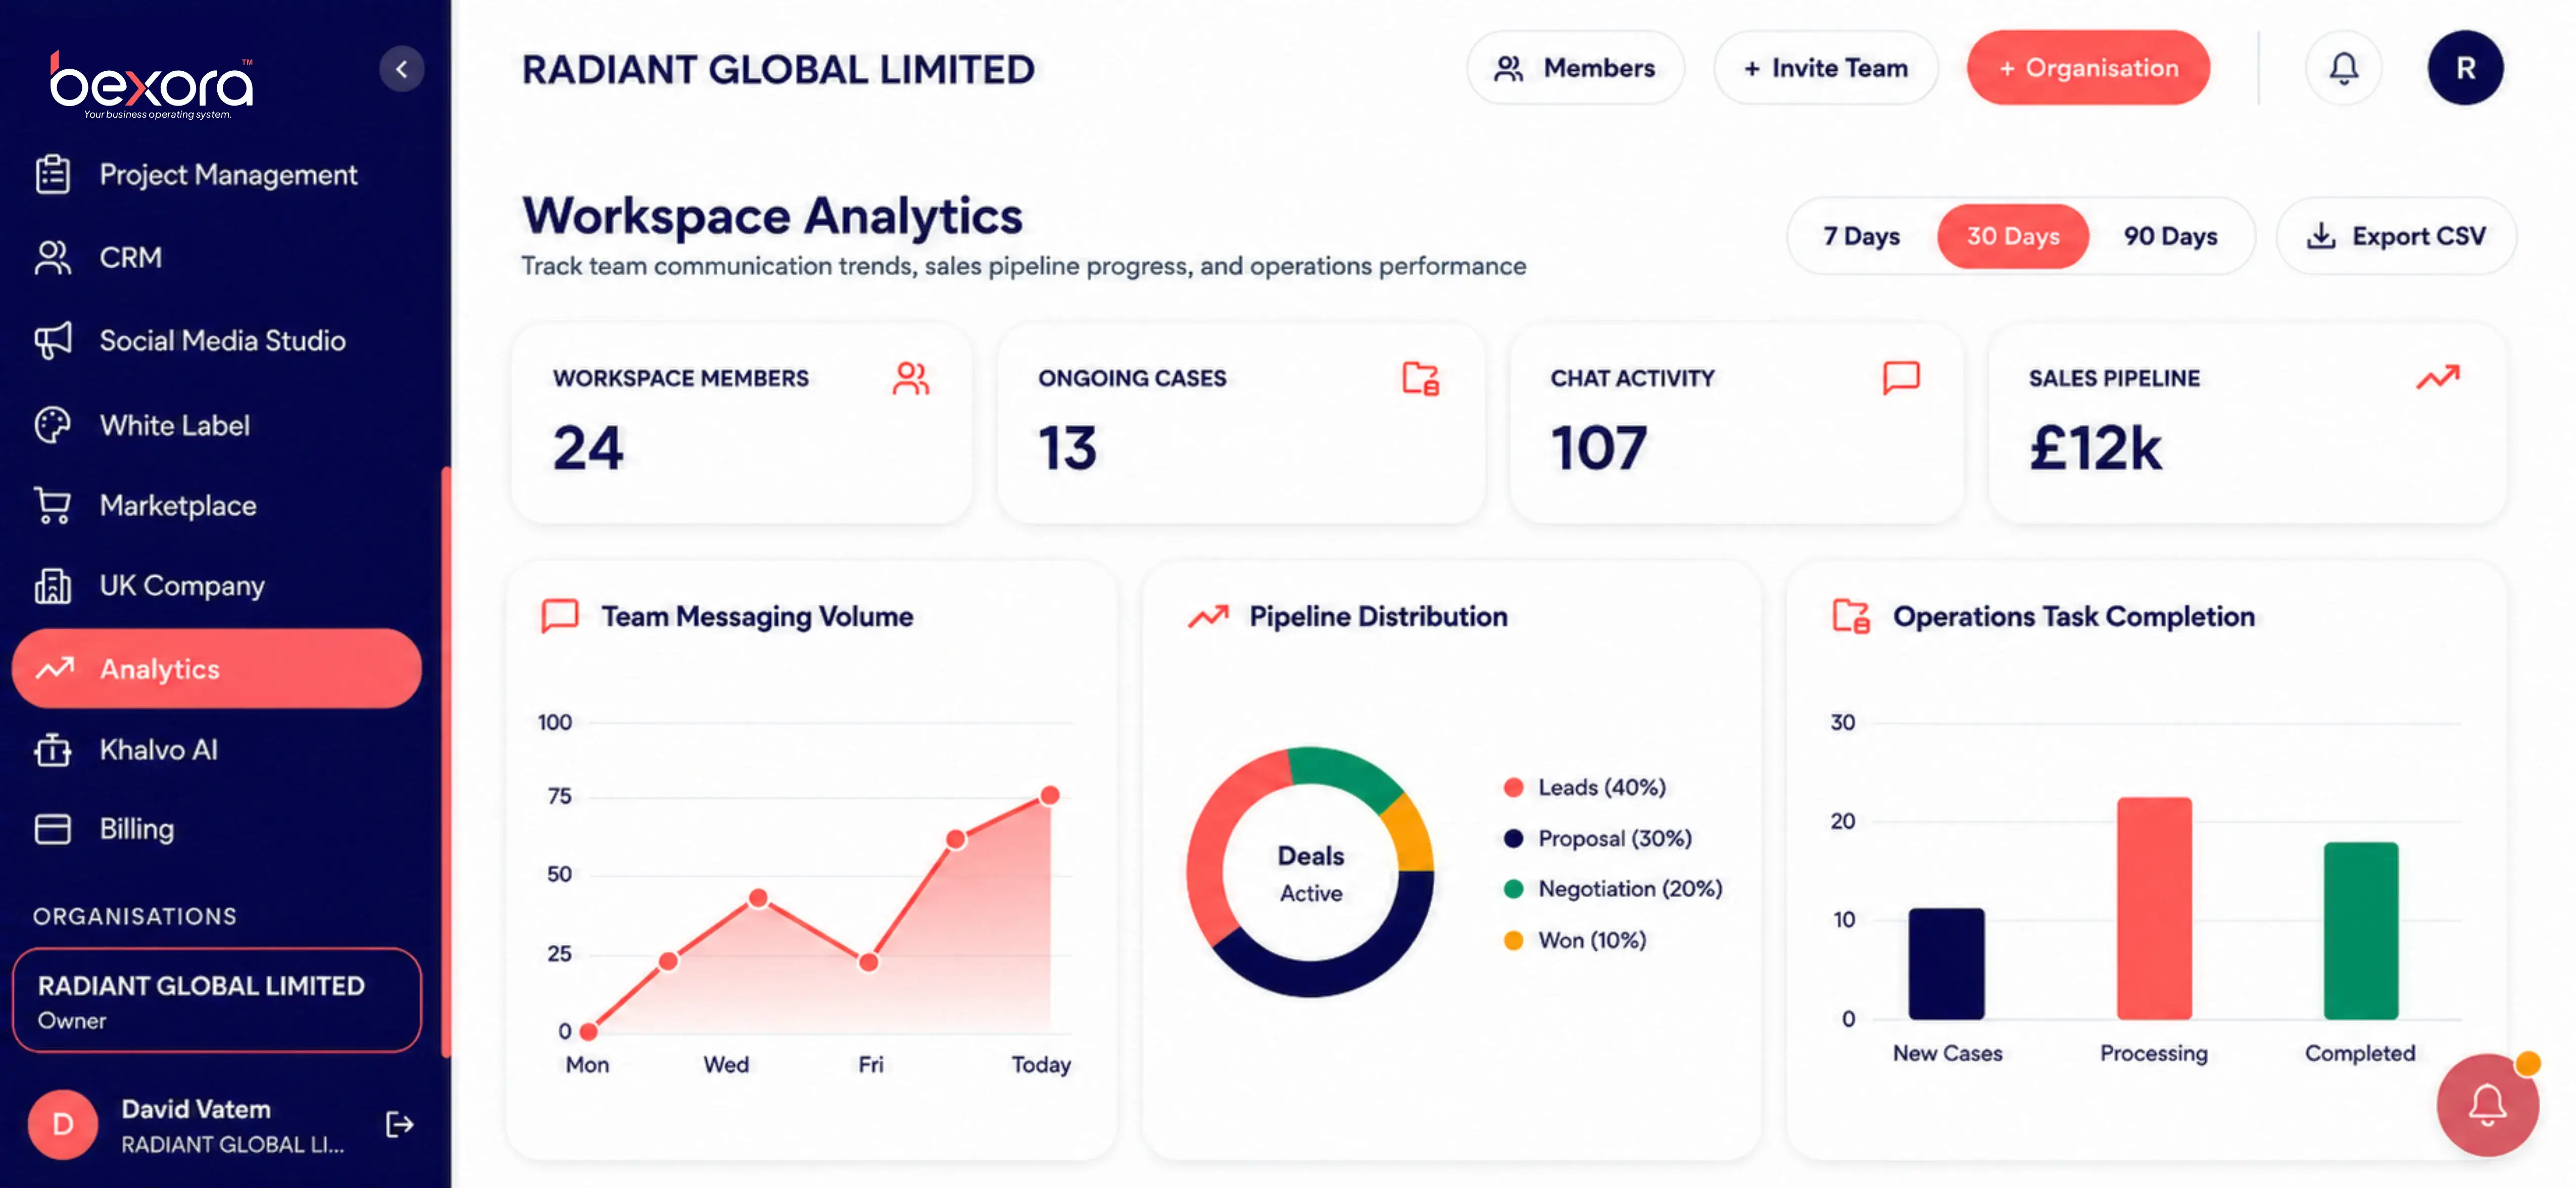Log out using the sign-out icon
This screenshot has height=1188, width=2576.
[x=400, y=1125]
